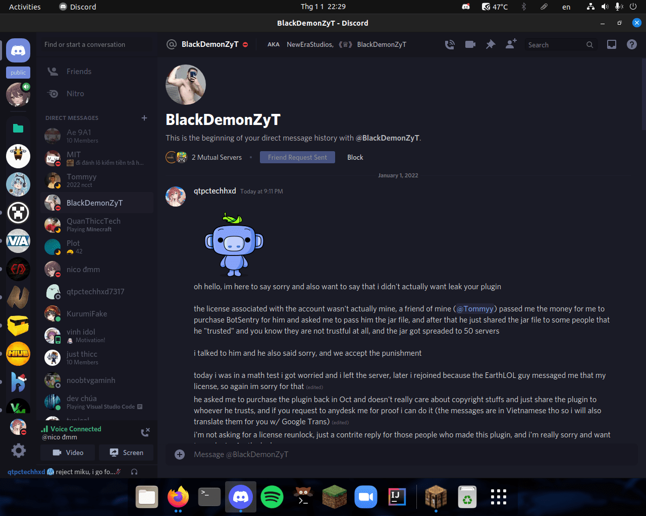This screenshot has height=516, width=646.
Task: Open IntelliJ IDEA from the dock
Action: coord(397,497)
